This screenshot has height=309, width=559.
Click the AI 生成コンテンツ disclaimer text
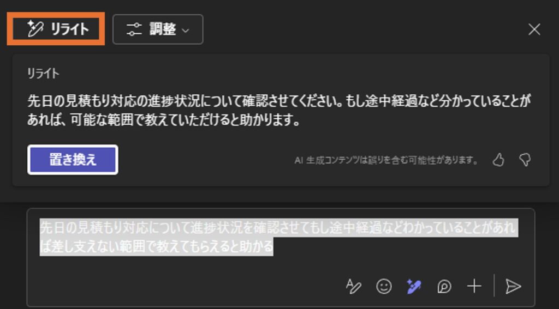(386, 160)
